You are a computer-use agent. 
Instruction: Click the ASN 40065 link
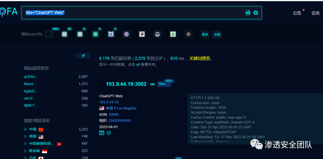coord(114,114)
